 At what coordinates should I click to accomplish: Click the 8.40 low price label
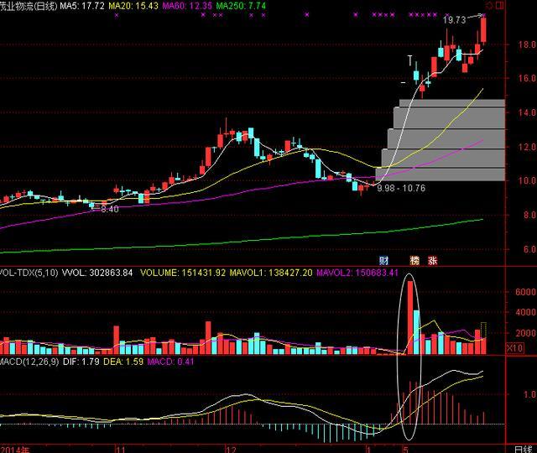click(109, 209)
